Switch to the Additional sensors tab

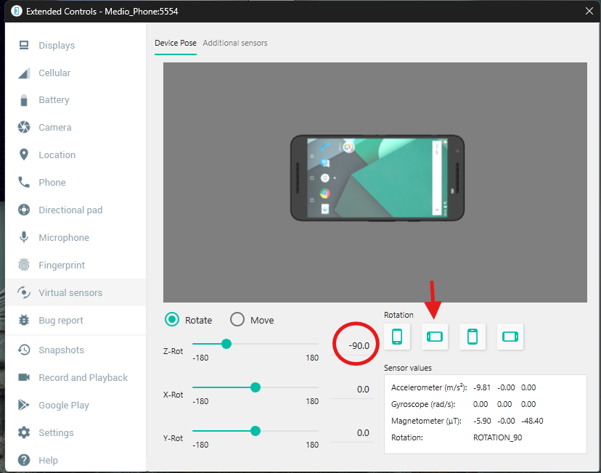[235, 44]
